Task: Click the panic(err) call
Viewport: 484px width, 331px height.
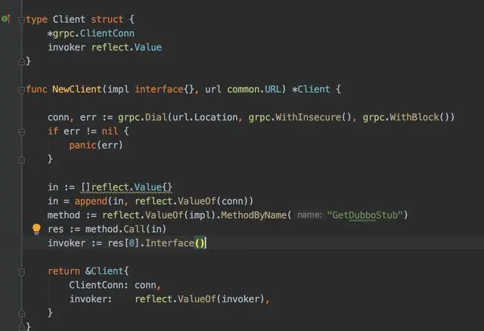Action: (x=96, y=145)
